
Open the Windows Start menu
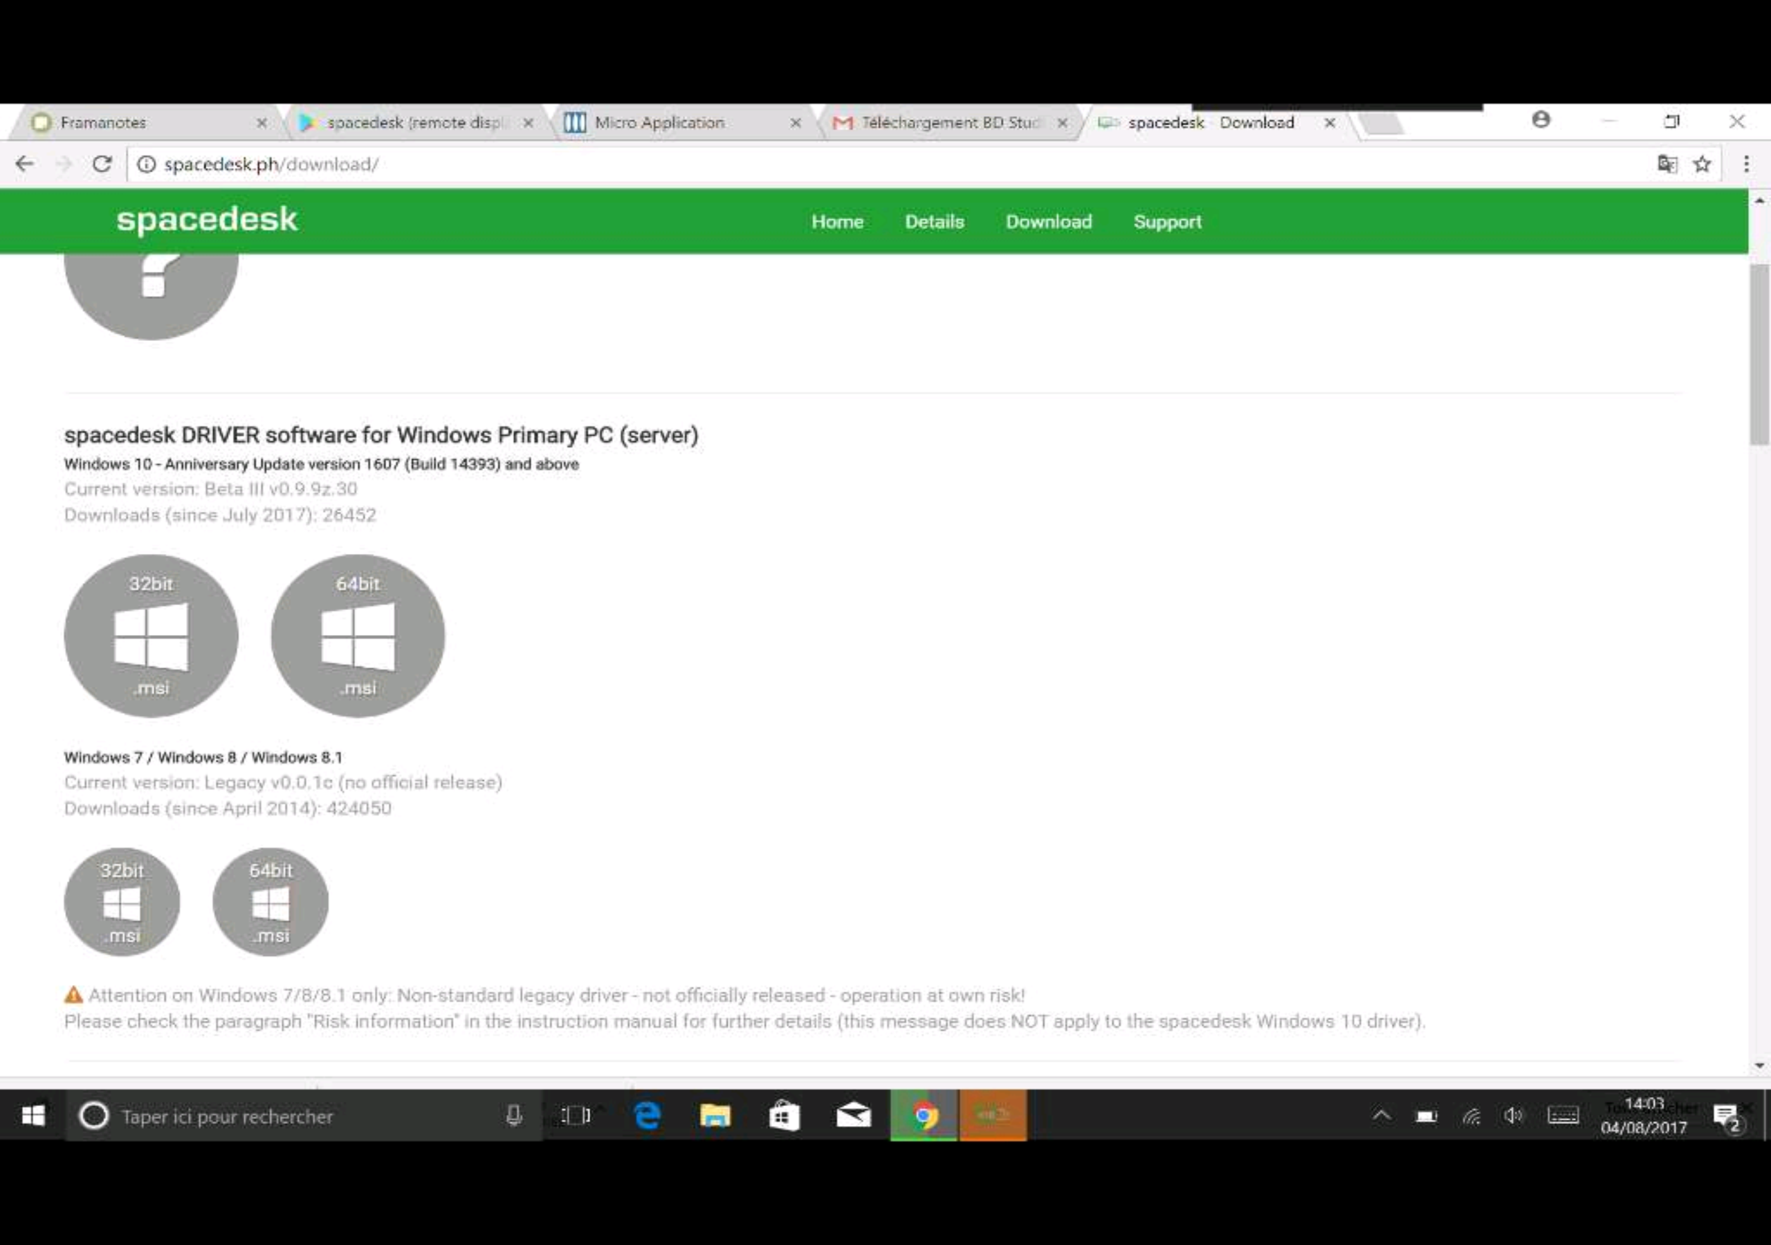coord(33,1116)
